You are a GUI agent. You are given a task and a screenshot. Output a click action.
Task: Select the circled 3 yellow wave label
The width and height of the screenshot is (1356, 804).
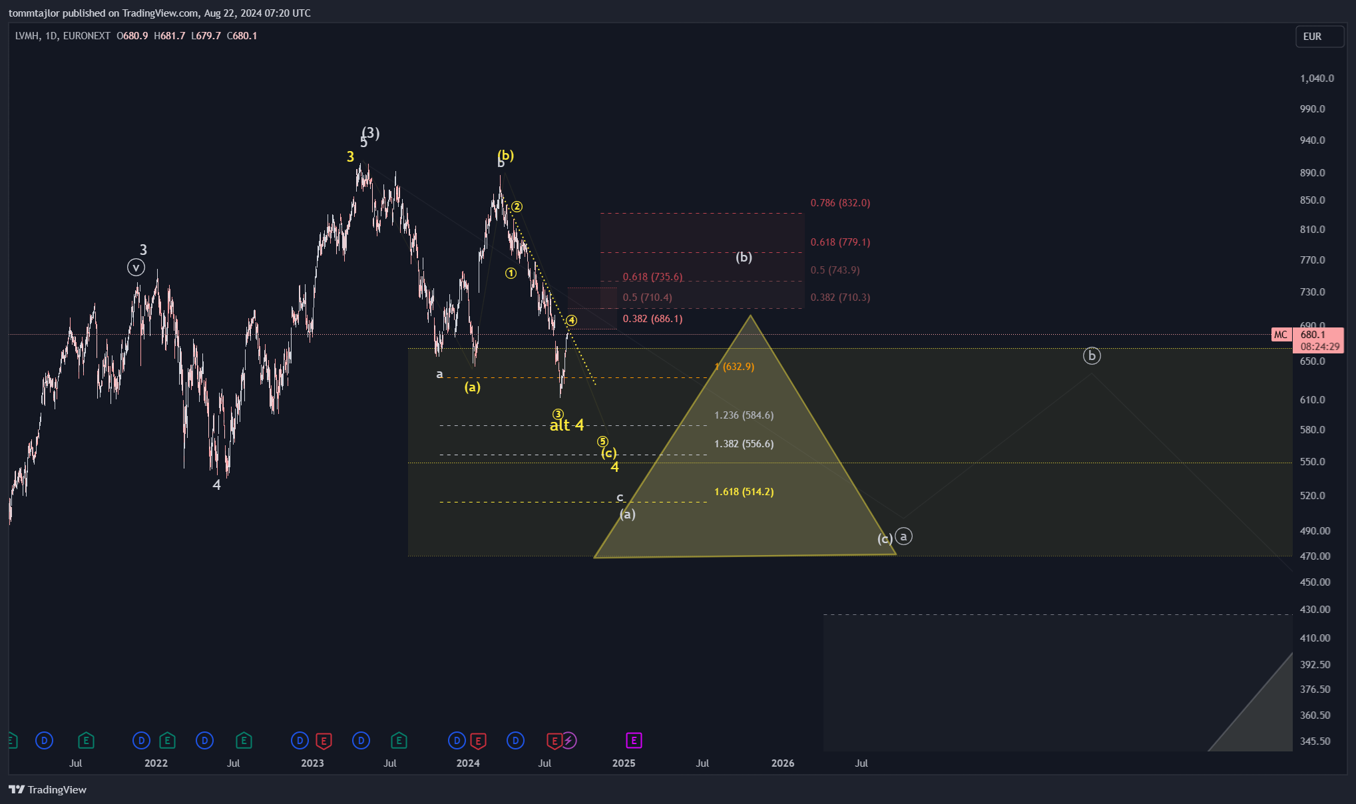pyautogui.click(x=559, y=414)
